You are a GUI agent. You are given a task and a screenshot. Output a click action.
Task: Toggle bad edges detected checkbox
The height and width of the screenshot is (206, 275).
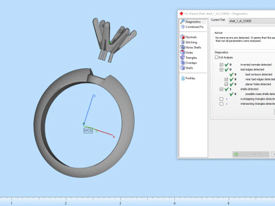click(x=221, y=70)
